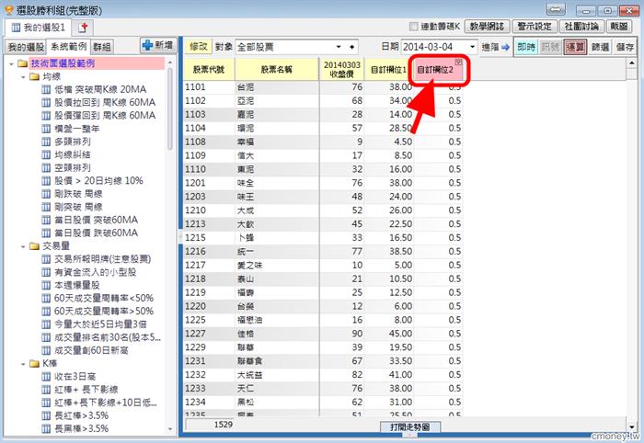Screen dimensions: 644x443
Task: Click folder icon of 交易量 group
Action: pos(35,246)
